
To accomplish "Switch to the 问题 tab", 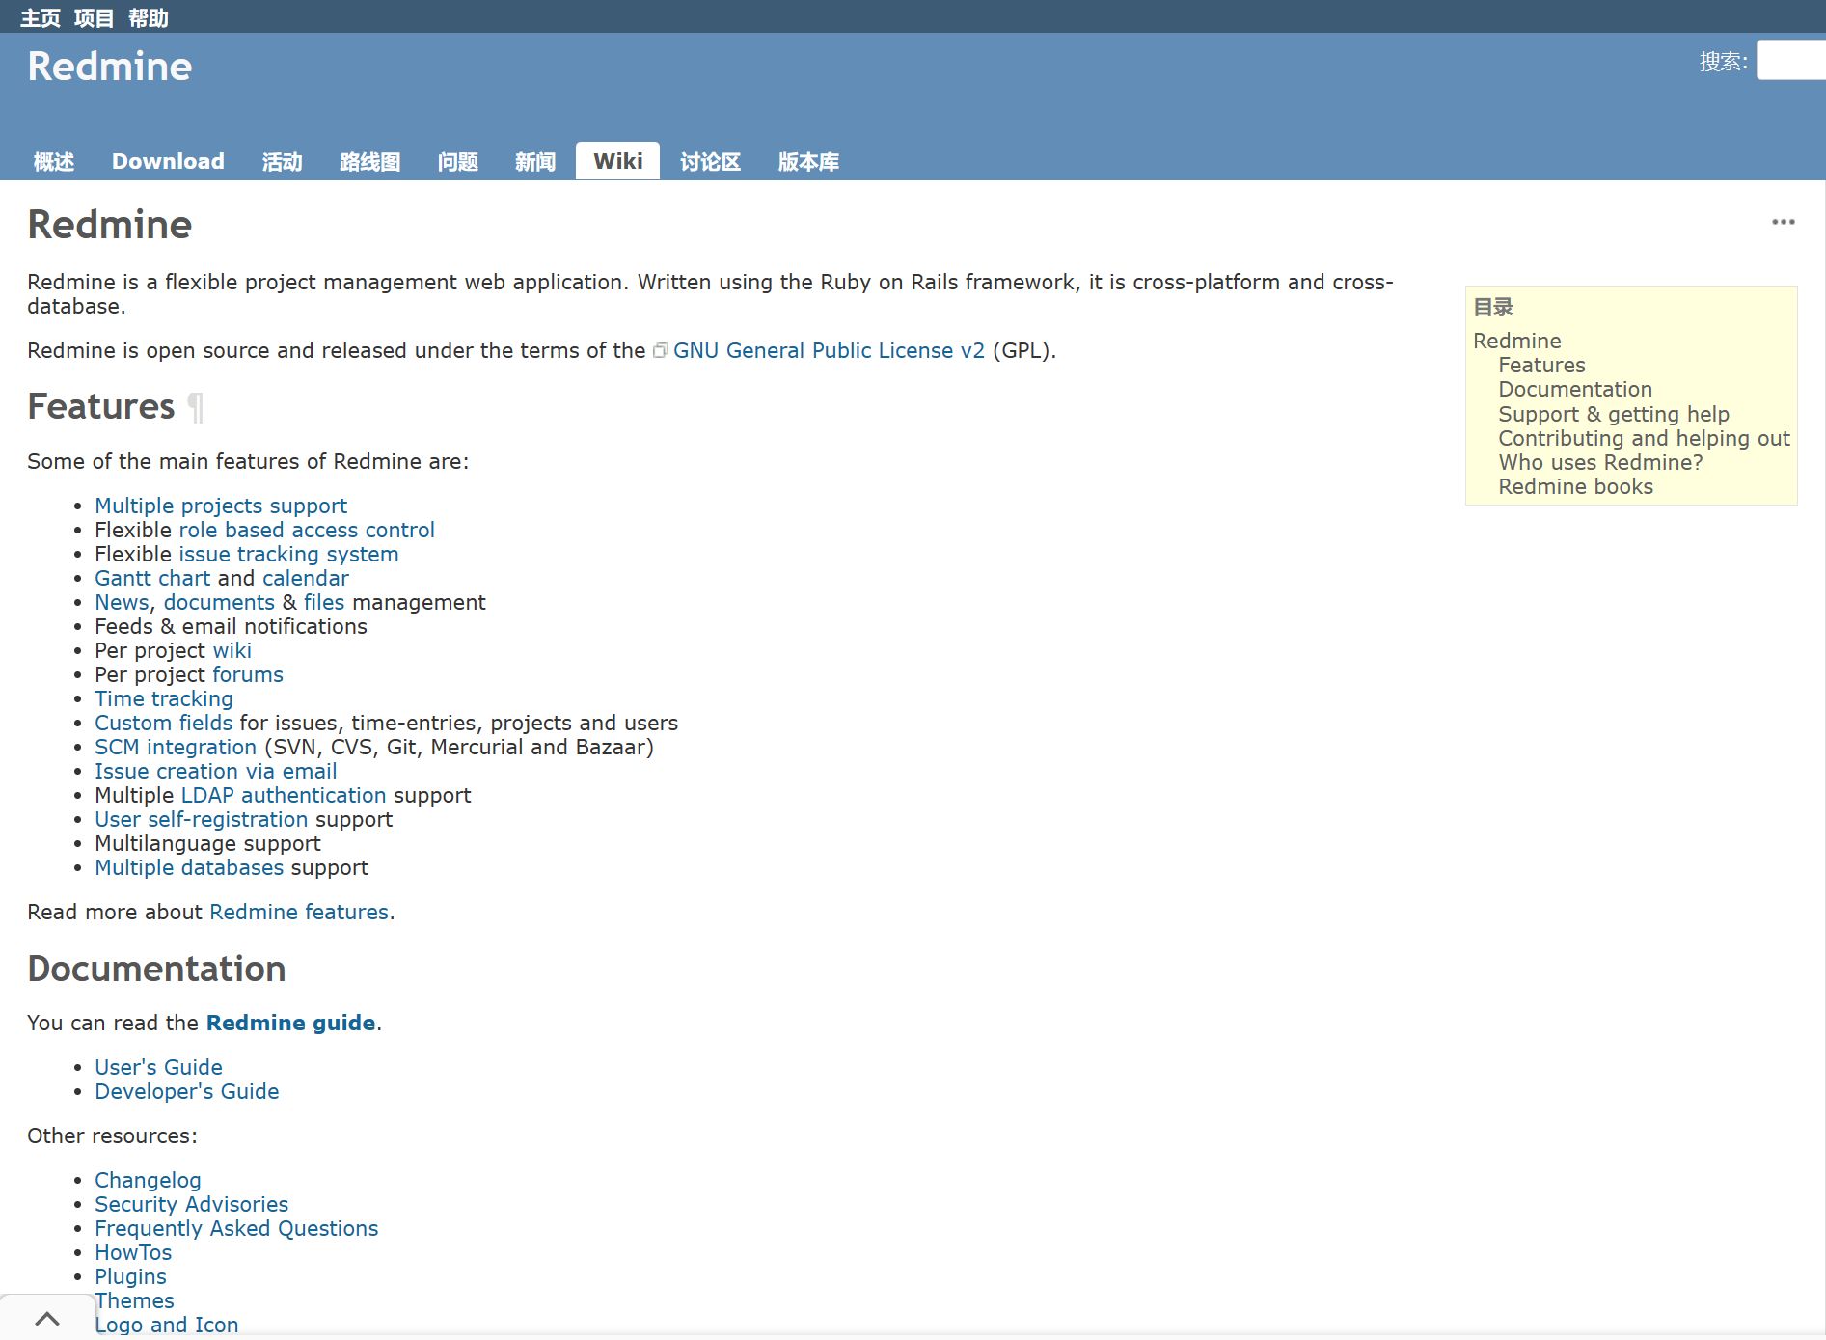I will [x=458, y=161].
